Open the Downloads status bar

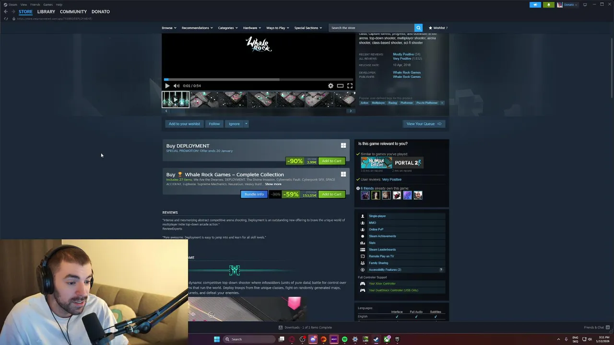[x=306, y=327]
